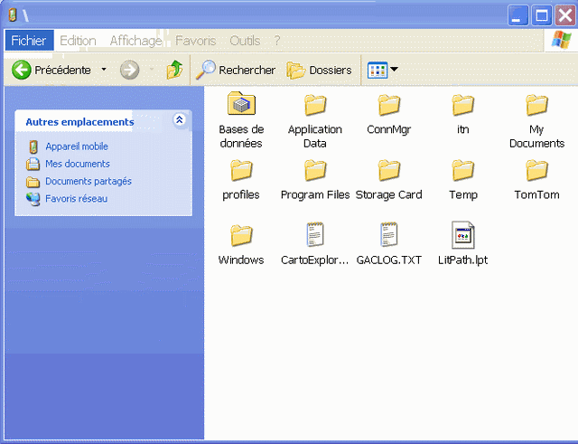Collapse the Autres emplacements panel
The height and width of the screenshot is (444, 578).
pyautogui.click(x=179, y=120)
